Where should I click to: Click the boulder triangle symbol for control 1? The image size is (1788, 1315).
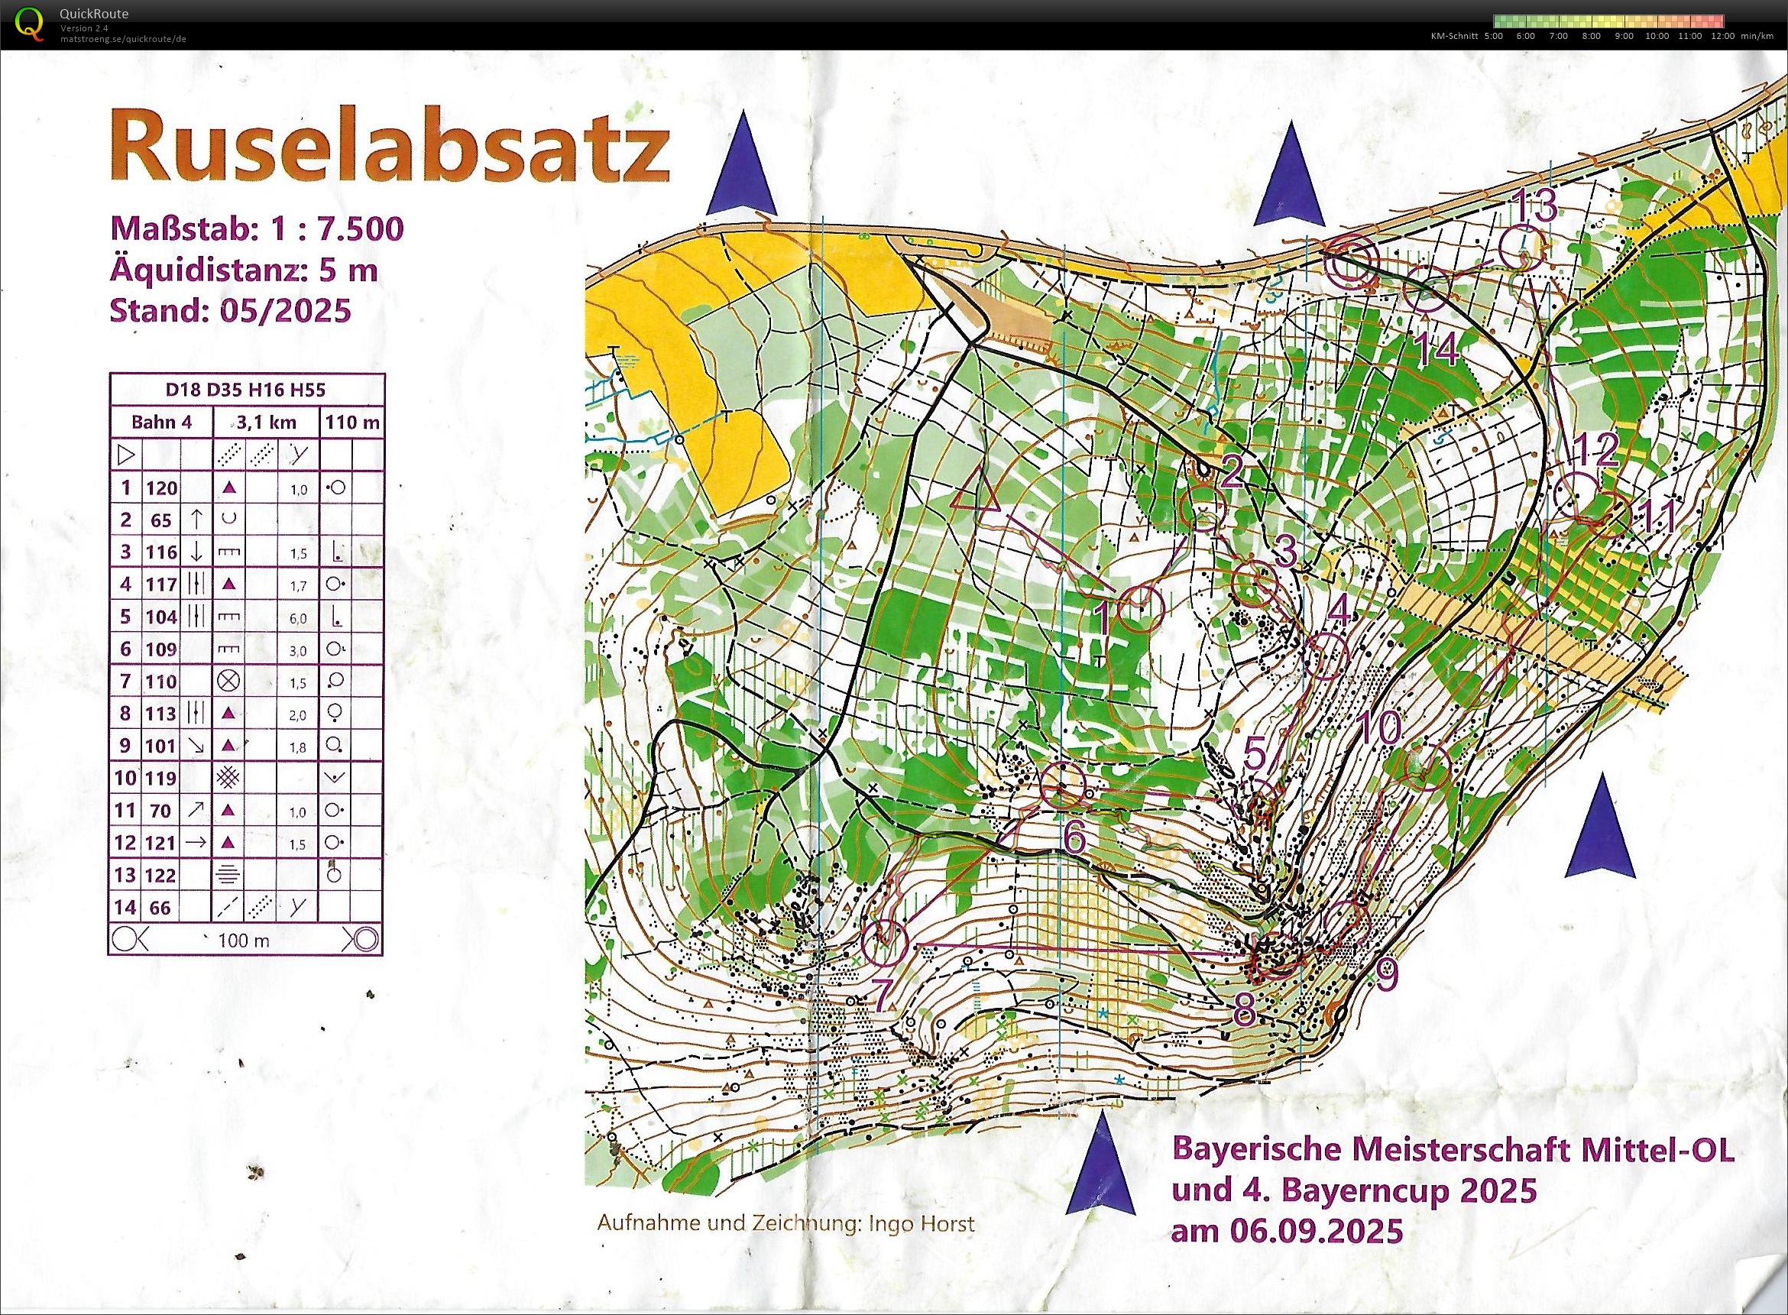pyautogui.click(x=229, y=487)
